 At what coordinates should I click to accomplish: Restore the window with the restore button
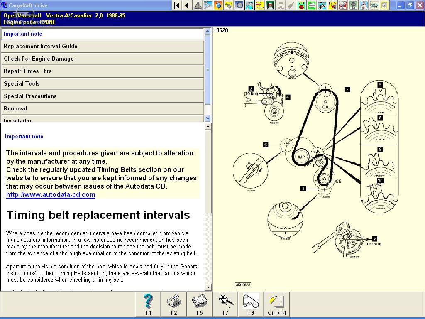410,5
